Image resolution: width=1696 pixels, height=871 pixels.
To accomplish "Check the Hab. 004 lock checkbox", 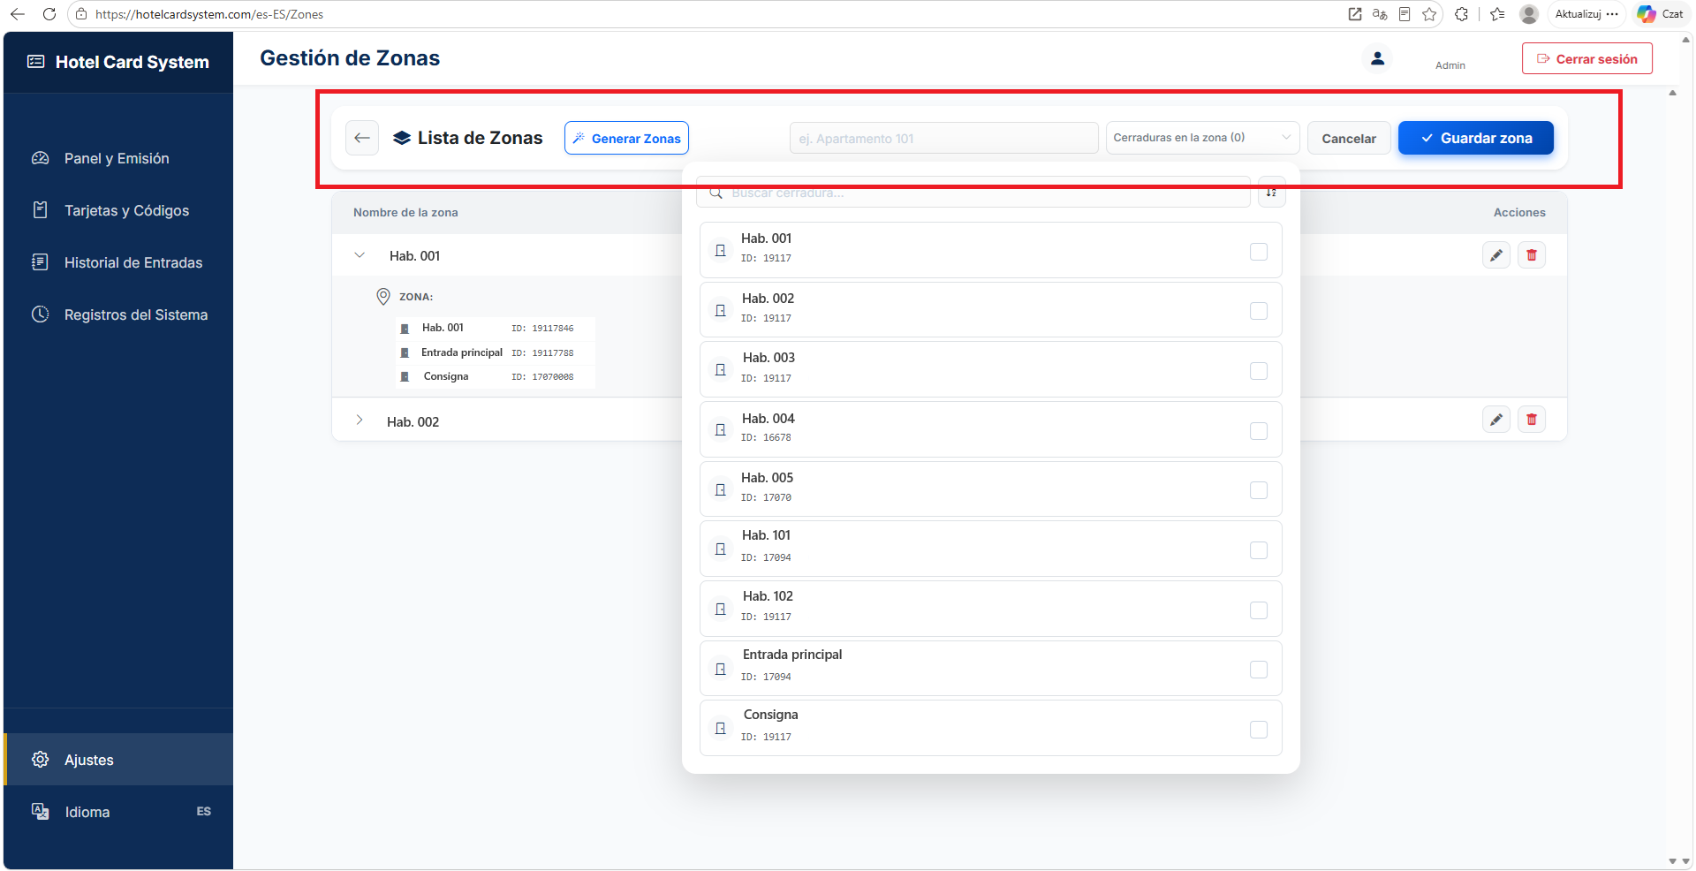I will pyautogui.click(x=1259, y=431).
